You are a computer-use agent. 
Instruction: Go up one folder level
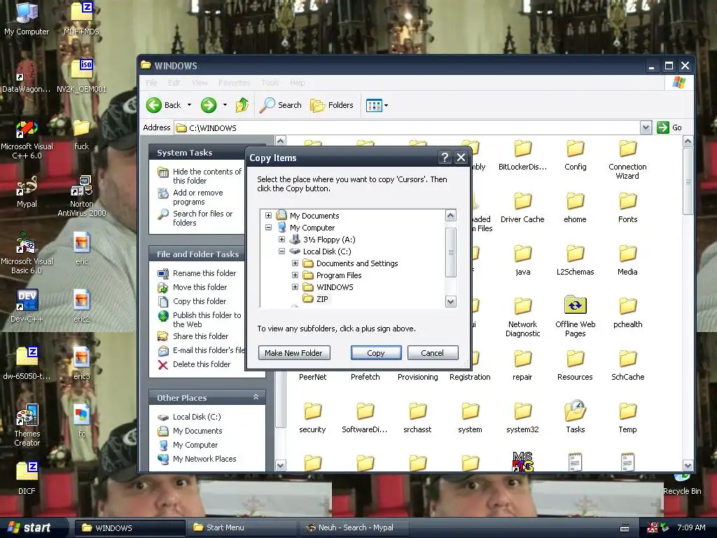(x=242, y=105)
